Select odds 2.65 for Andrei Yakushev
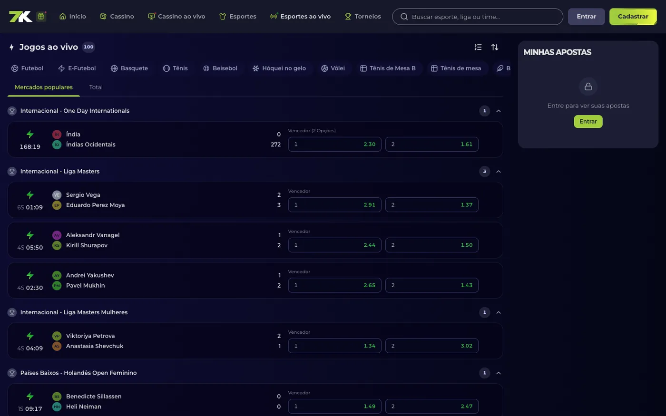This screenshot has height=416, width=666. [335, 285]
